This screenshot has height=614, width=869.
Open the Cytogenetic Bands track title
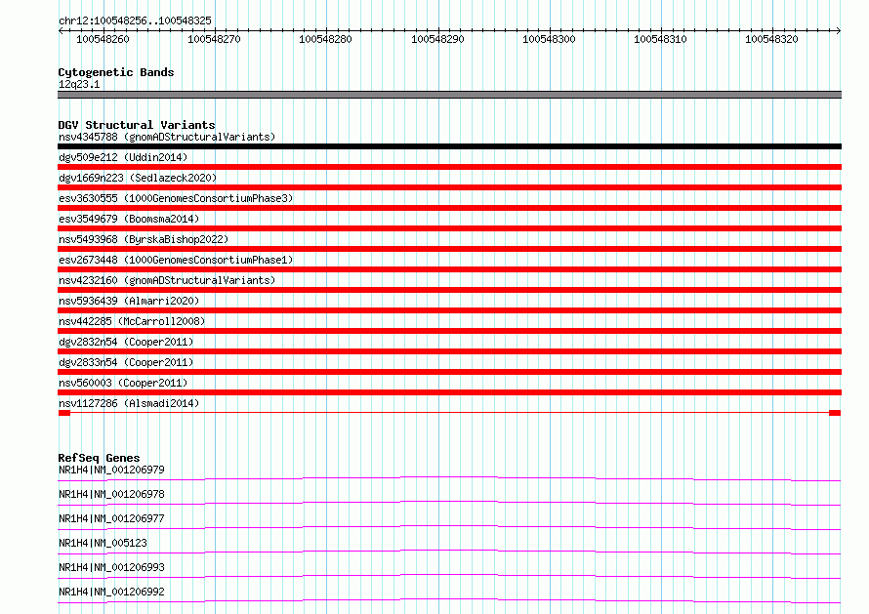pyautogui.click(x=116, y=72)
